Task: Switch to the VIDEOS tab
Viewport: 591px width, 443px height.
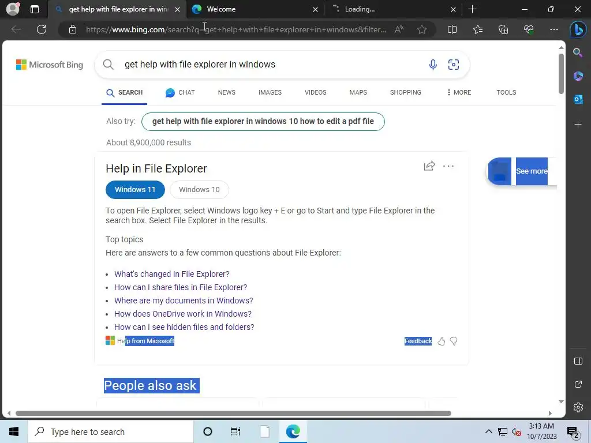Action: pyautogui.click(x=316, y=92)
